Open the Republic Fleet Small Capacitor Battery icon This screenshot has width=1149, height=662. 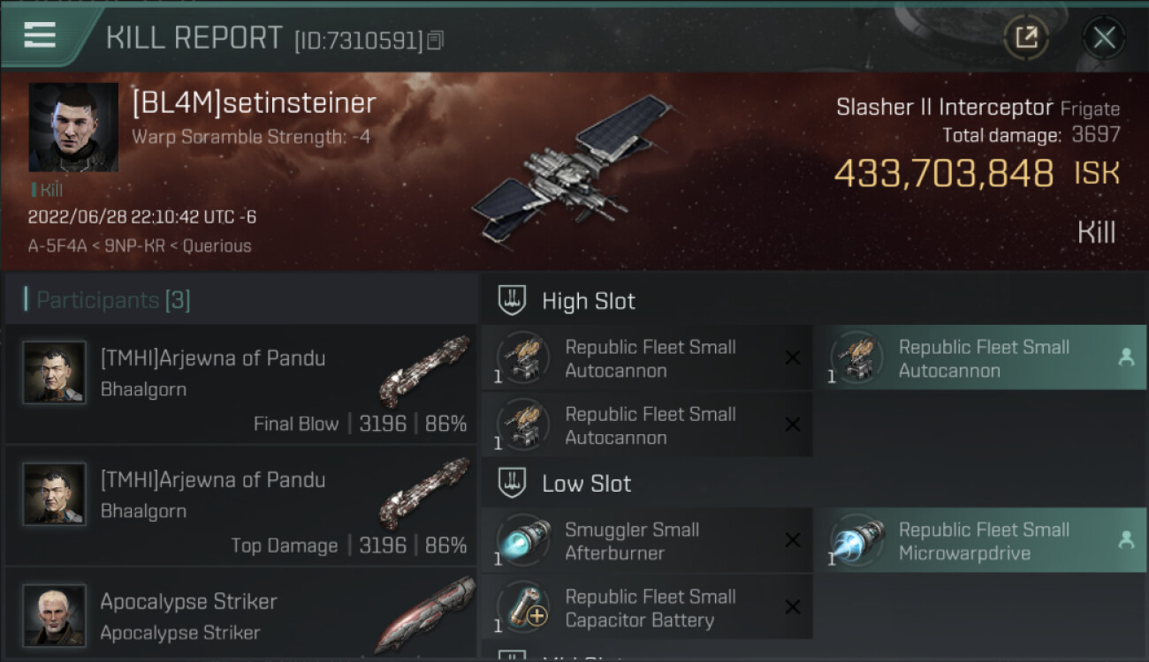pos(523,607)
